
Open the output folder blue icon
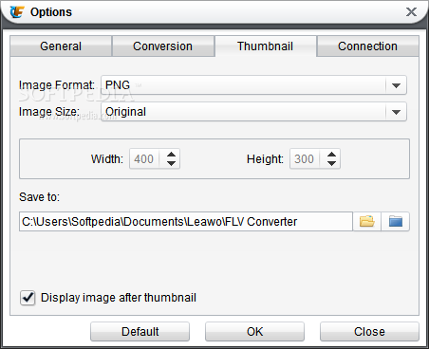tap(396, 221)
